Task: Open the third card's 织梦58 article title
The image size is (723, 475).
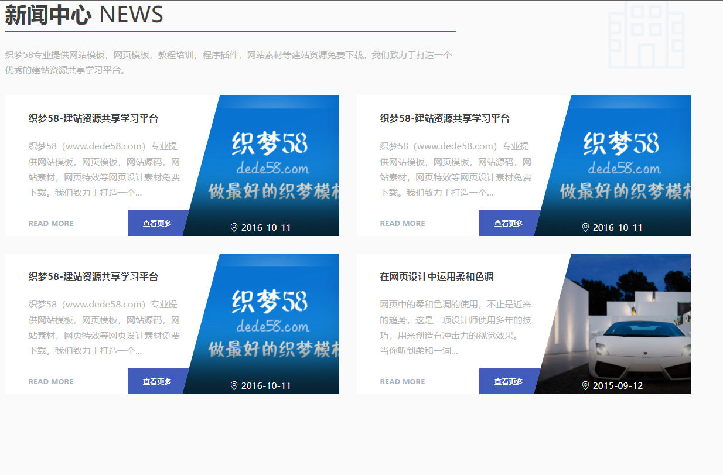Action: pos(93,276)
